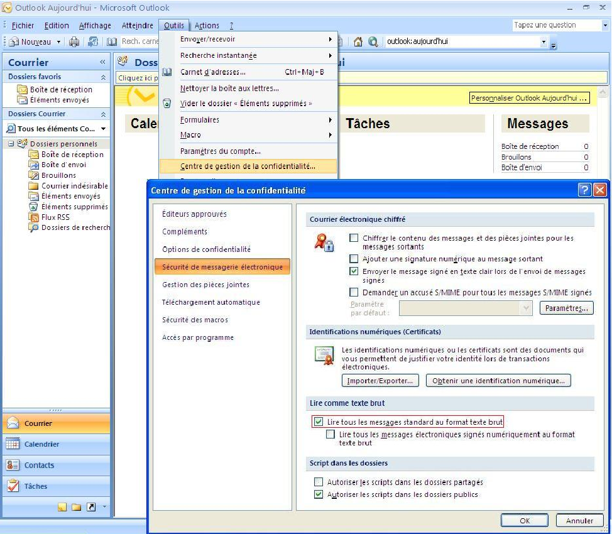Open navigation pane configure buttons arrow

click(x=104, y=507)
